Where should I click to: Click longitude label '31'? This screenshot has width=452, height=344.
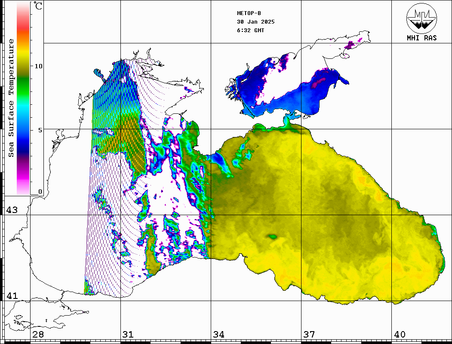click(x=128, y=335)
